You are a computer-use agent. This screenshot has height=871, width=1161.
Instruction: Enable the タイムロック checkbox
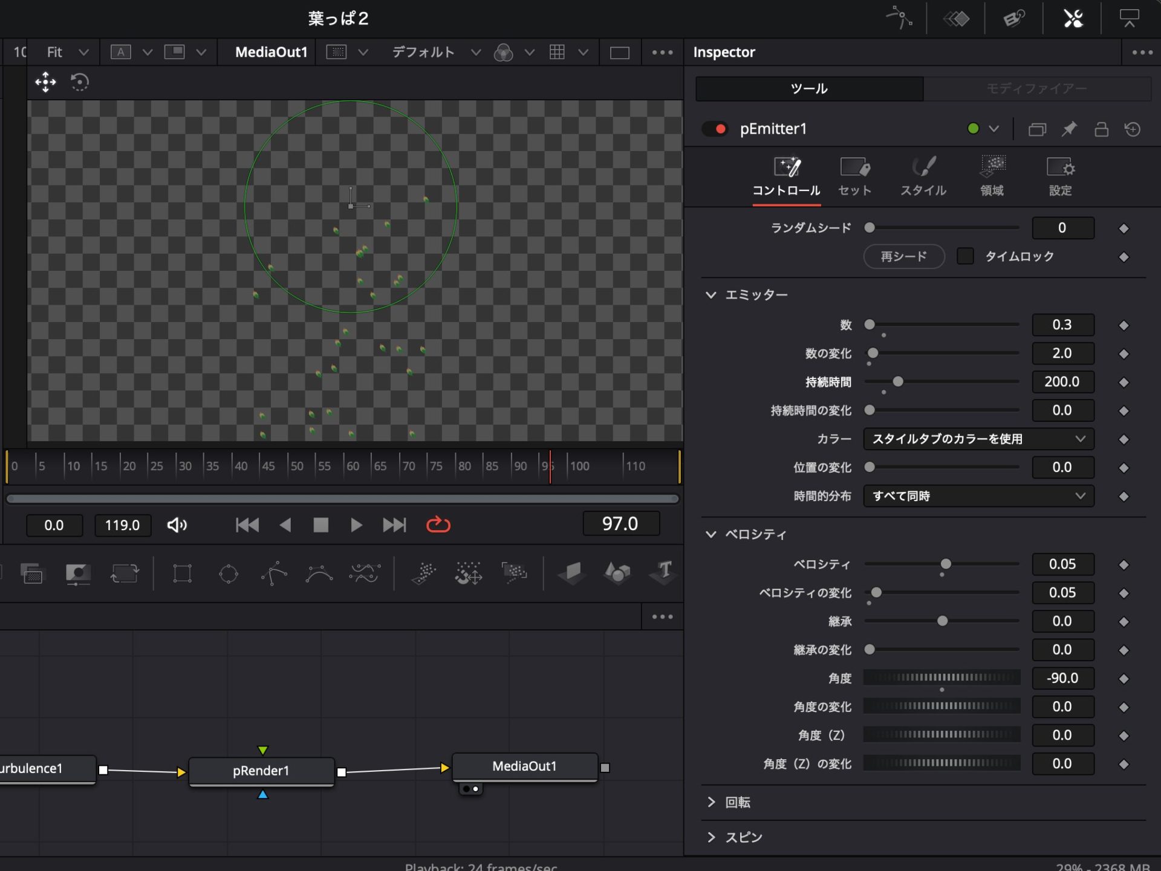point(965,256)
